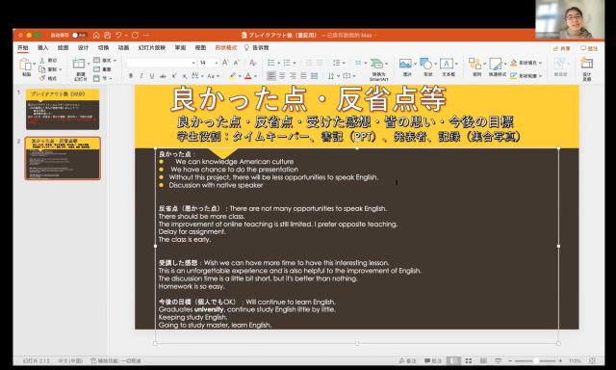This screenshot has height=370, width=616.
Task: Click the Home icon in title bar
Action: (96, 35)
